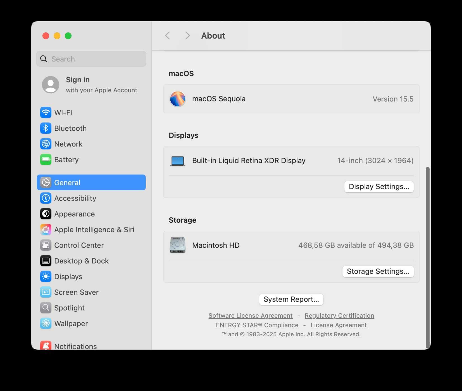Click '468,58 GB available of 494,38 GB'
This screenshot has height=391, width=462.
(356, 245)
